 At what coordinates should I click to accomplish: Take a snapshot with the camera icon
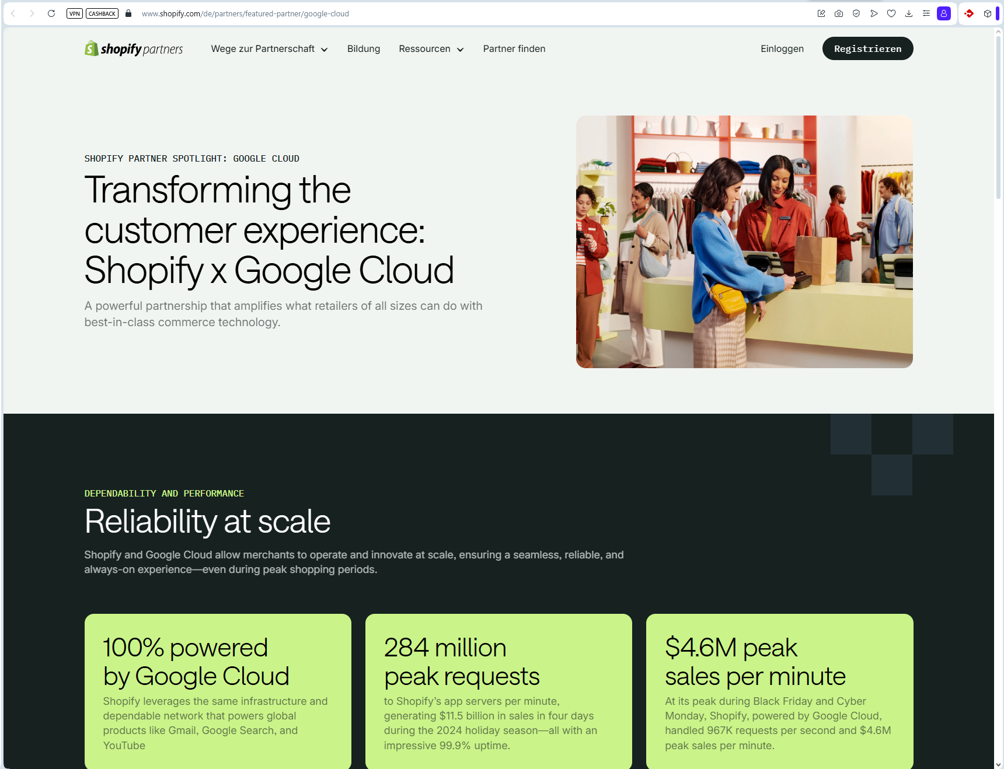839,13
